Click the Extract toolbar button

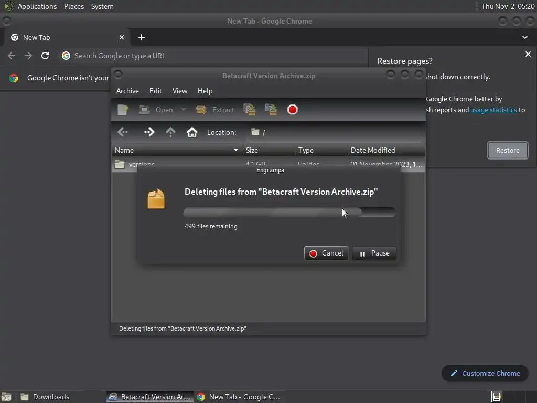click(x=215, y=110)
